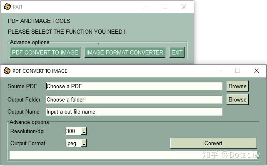Screen dimensions: 267x166
Task: Click the PDF CONVERT TO IMAGE title bar text
Action: coord(40,71)
